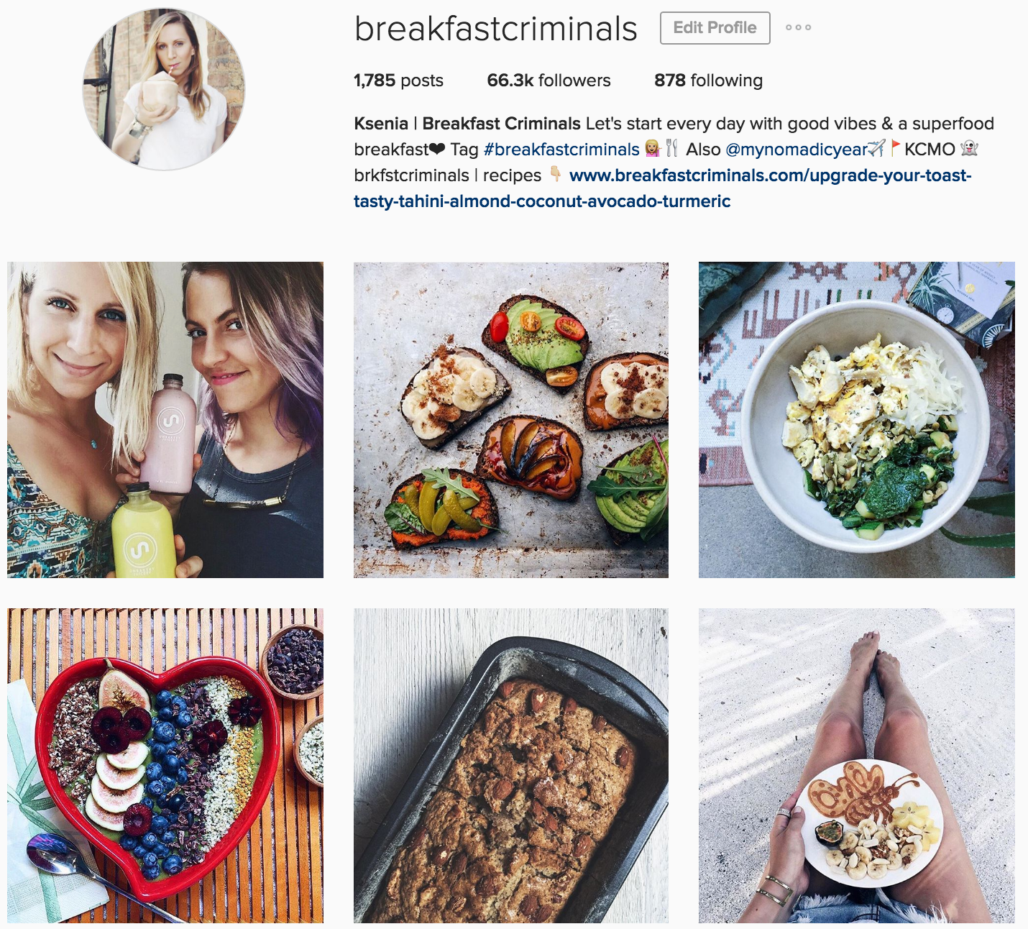Click the 1,785 posts count

point(398,81)
